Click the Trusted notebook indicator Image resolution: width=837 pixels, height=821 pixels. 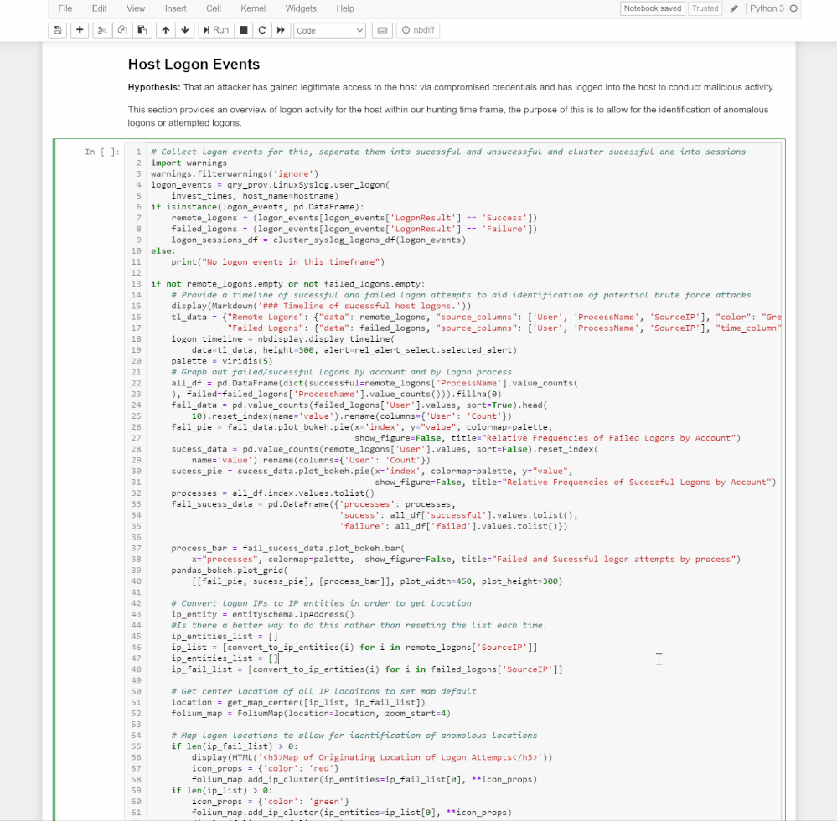705,8
